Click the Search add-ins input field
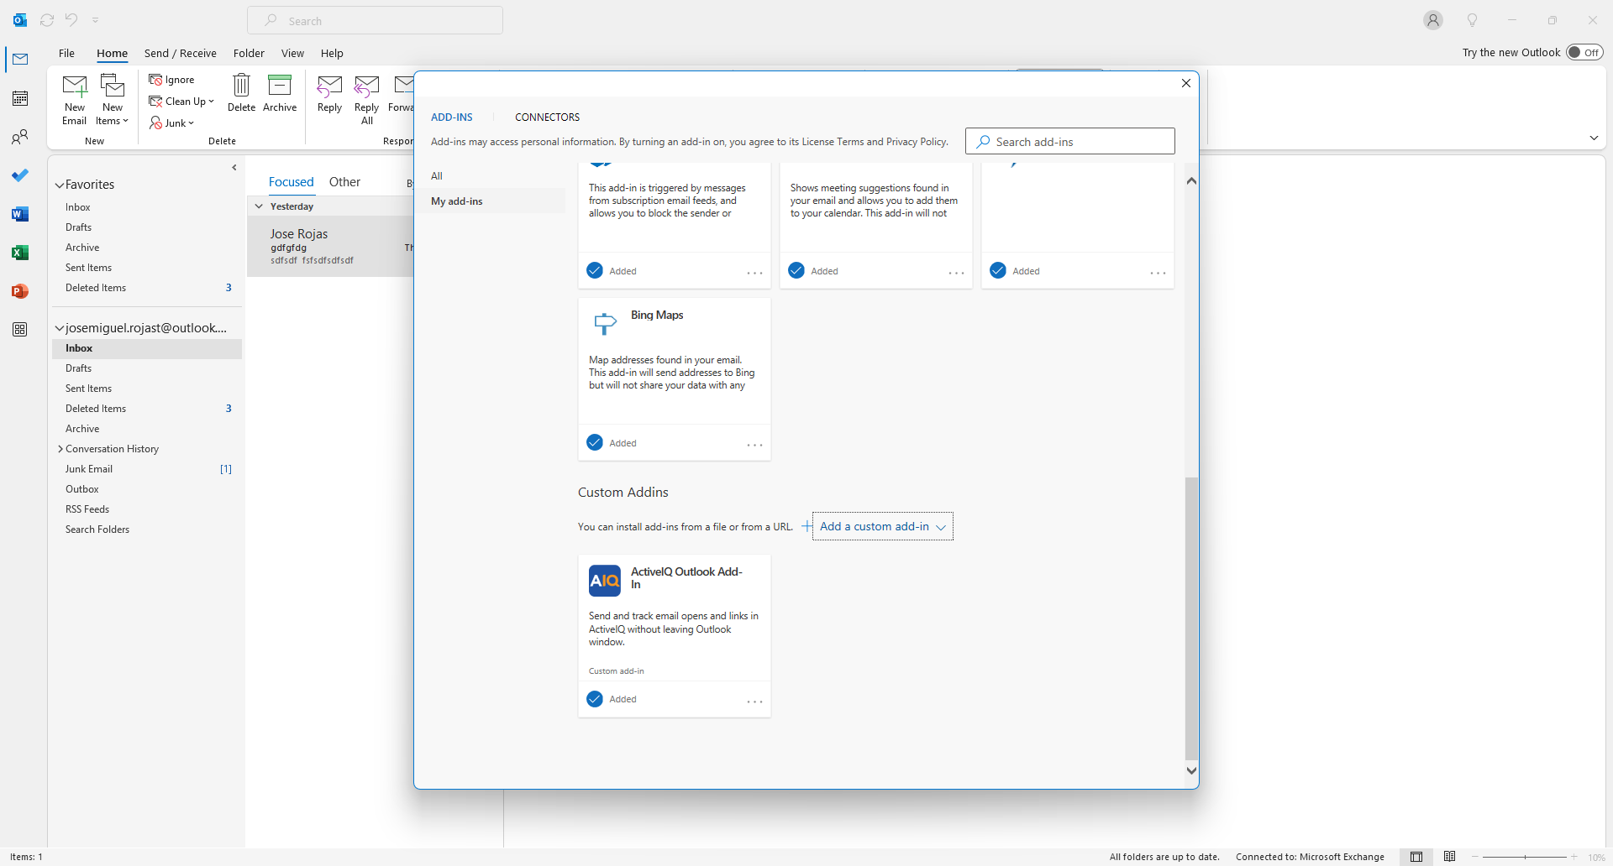Screen dimensions: 1613x866 1069,141
